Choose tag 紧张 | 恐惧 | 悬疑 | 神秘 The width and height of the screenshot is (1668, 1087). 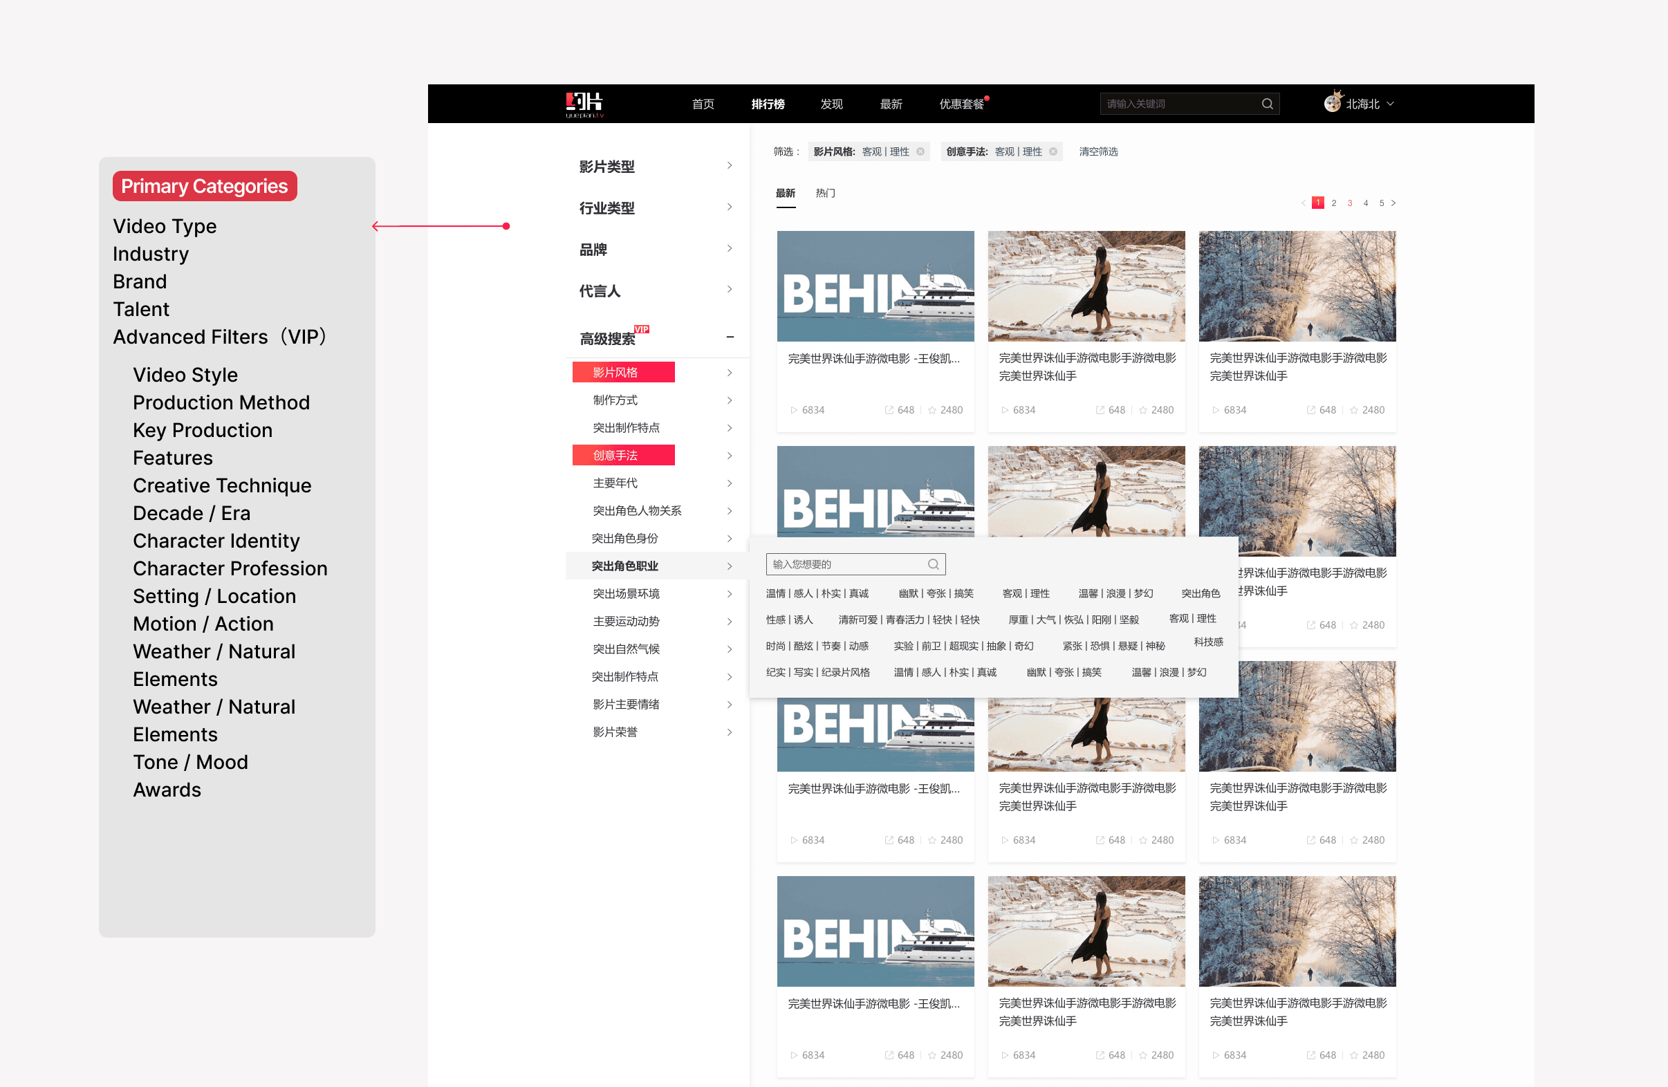(1113, 646)
